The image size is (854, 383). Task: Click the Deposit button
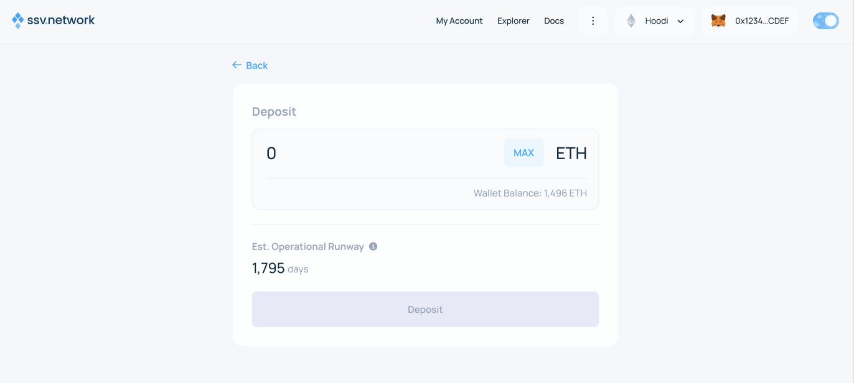425,309
